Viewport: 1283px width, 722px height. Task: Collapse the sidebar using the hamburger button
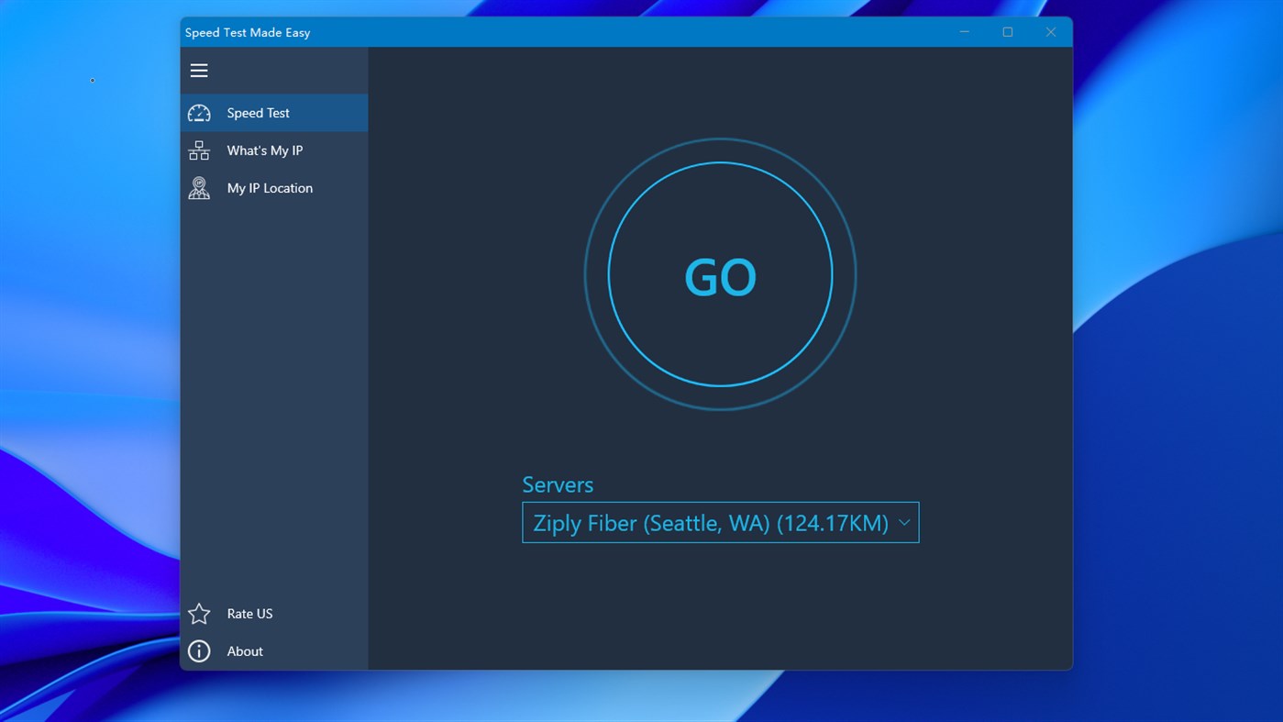199,70
